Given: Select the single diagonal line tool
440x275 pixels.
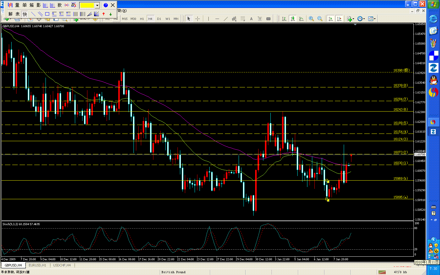Looking at the screenshot, I should [33, 14].
